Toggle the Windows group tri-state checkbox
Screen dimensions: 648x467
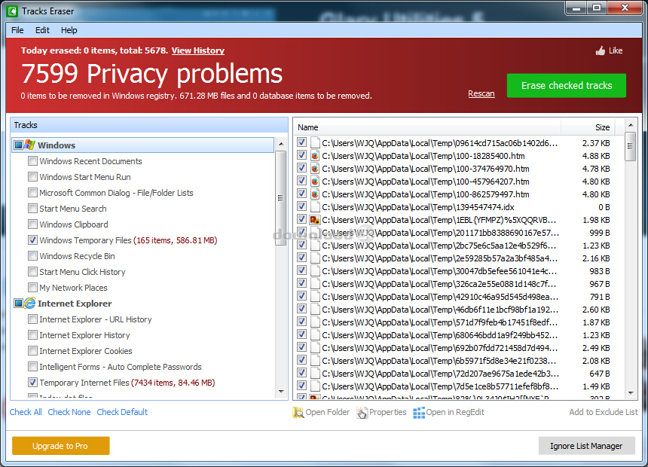coord(18,145)
